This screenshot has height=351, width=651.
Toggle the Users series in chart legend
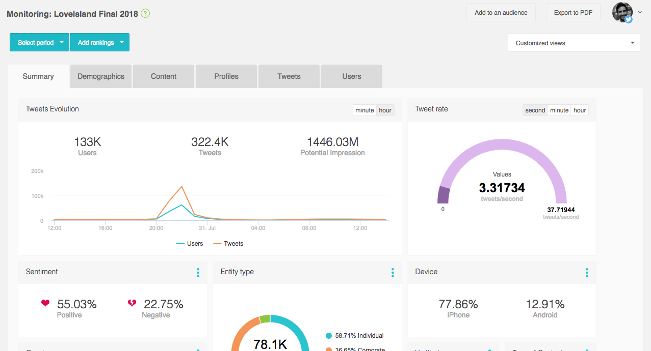[x=190, y=244]
